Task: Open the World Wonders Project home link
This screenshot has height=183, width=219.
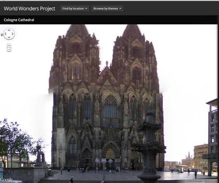Action: [x=30, y=9]
